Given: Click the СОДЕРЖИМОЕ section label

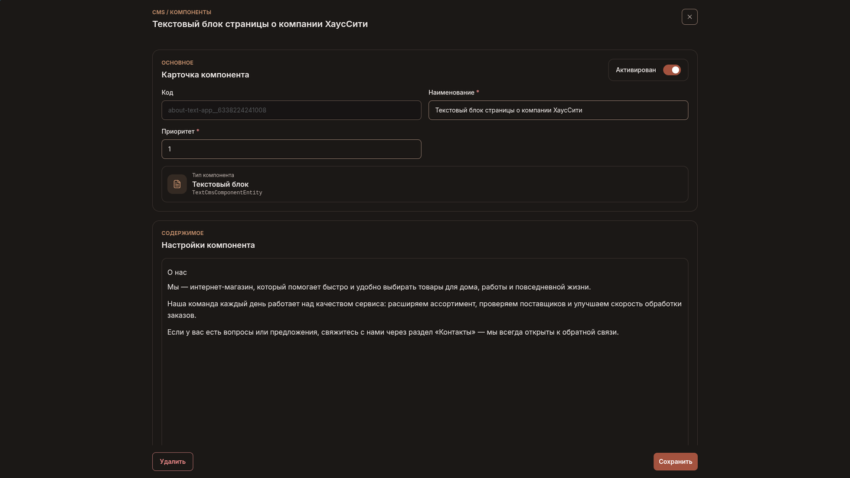Looking at the screenshot, I should pos(182,233).
